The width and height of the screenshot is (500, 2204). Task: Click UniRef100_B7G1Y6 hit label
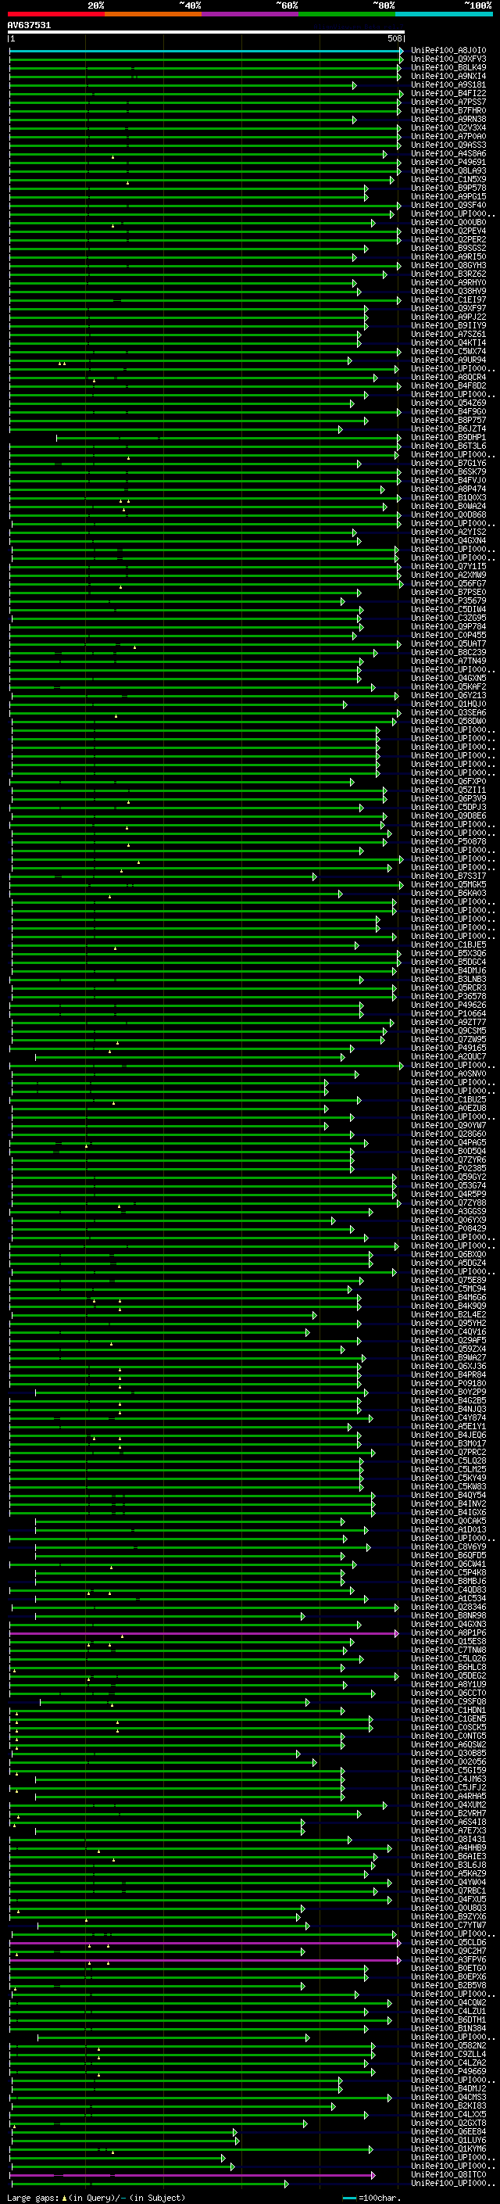click(448, 464)
